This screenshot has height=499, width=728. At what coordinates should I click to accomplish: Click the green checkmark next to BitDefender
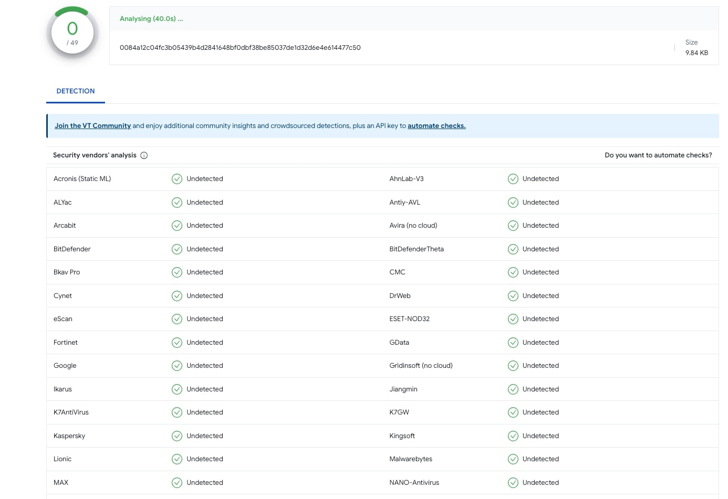coord(177,249)
